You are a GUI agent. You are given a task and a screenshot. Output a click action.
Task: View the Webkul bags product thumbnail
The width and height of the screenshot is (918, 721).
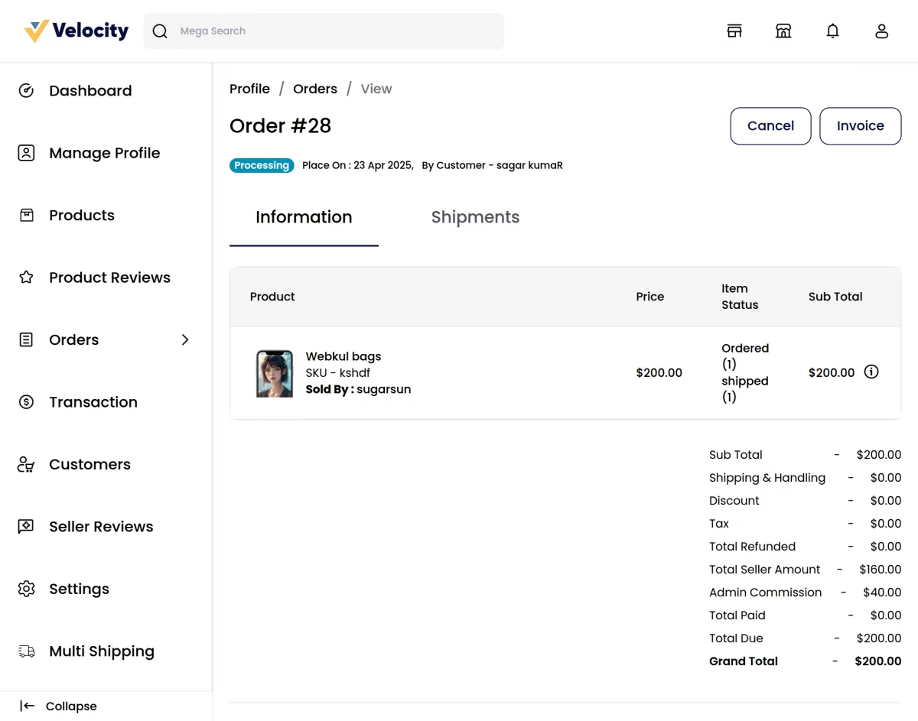point(274,372)
